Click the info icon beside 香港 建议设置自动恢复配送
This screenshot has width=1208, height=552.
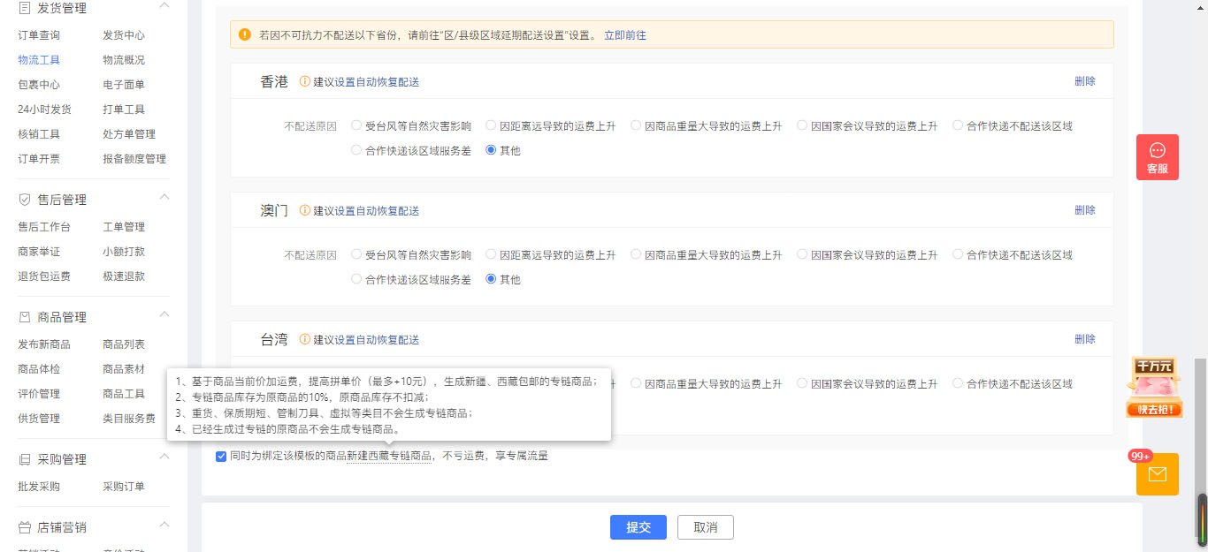click(x=304, y=80)
